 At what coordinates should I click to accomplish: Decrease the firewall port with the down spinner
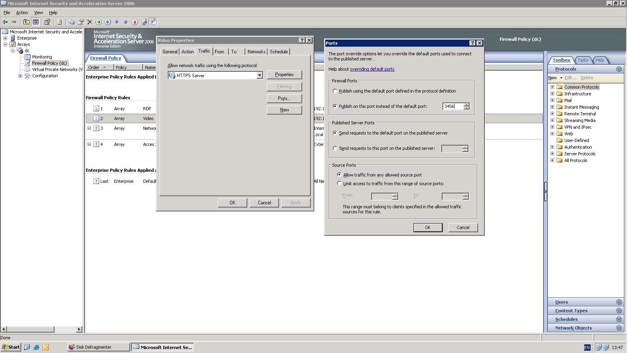(466, 108)
